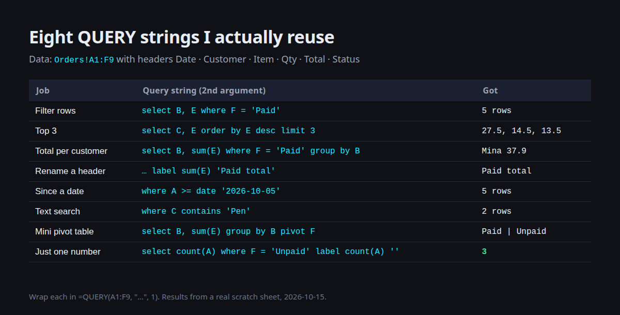620x315 pixels.
Task: Click the 'Just one number' job cell
Action: [68, 251]
